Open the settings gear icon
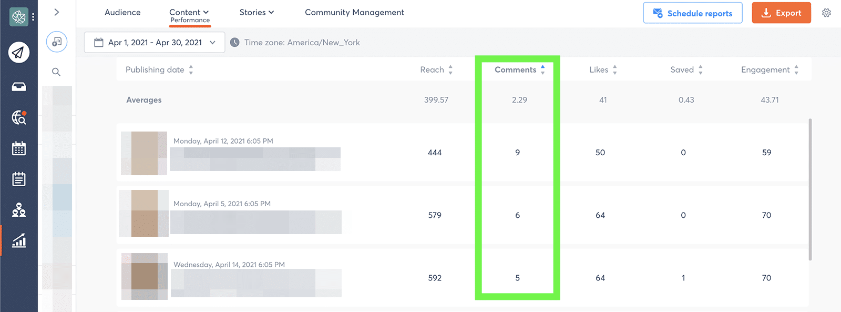The height and width of the screenshot is (312, 841). click(x=826, y=13)
